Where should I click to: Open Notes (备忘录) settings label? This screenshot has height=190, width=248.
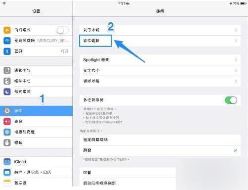(x=20, y=183)
